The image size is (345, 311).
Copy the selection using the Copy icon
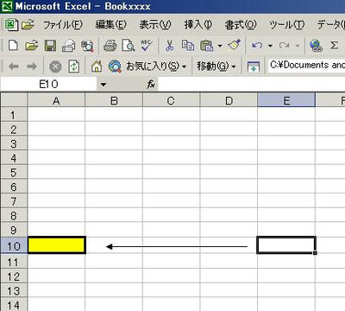[x=188, y=46]
